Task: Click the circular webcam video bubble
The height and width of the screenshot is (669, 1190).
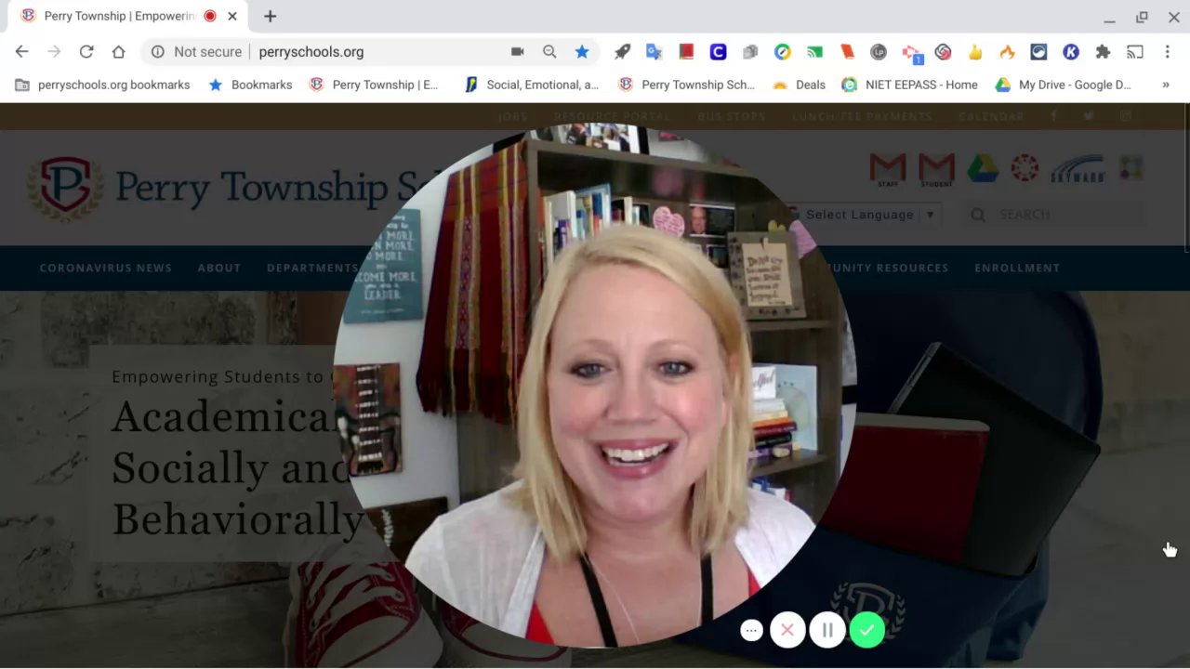Action: 595,386
